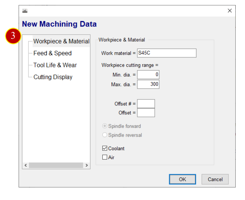The width and height of the screenshot is (245, 200).
Task: Open the Feed & Speed section
Action: coord(53,53)
